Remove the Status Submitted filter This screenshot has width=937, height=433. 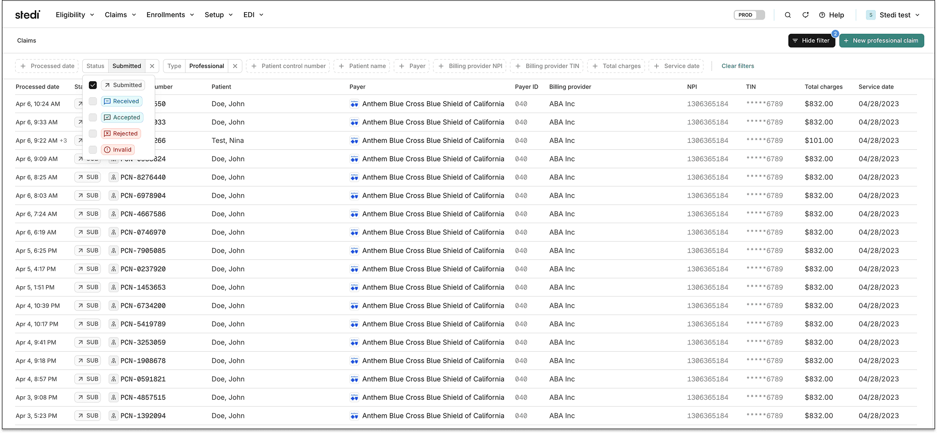[152, 66]
